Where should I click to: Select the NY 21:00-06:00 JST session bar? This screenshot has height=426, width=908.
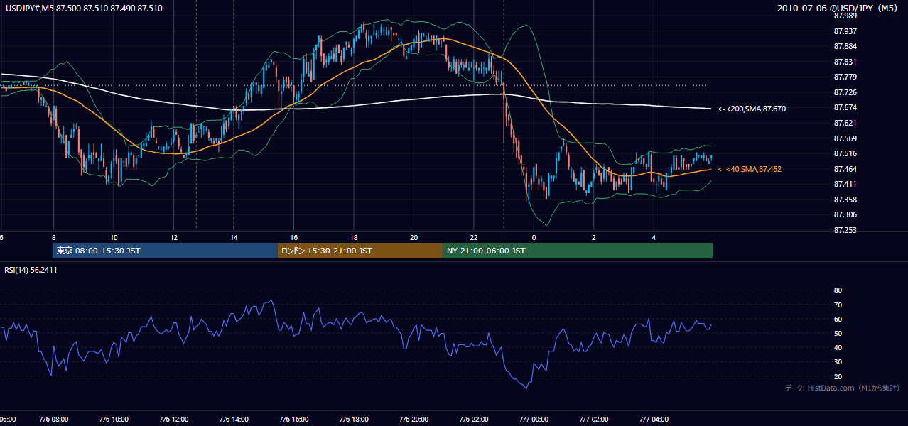point(578,251)
